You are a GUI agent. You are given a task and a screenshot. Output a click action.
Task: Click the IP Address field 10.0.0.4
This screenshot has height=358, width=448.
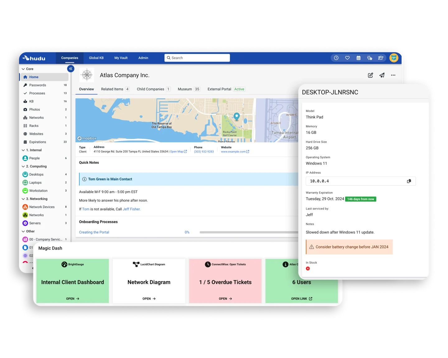[x=361, y=181]
